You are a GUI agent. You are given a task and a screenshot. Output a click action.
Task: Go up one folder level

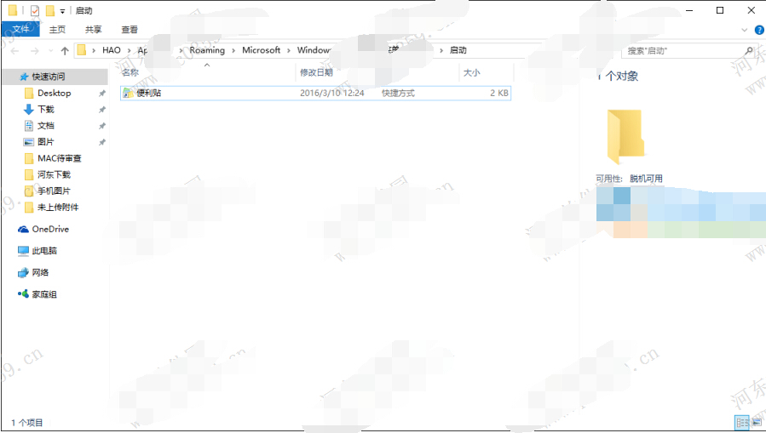[x=65, y=51]
